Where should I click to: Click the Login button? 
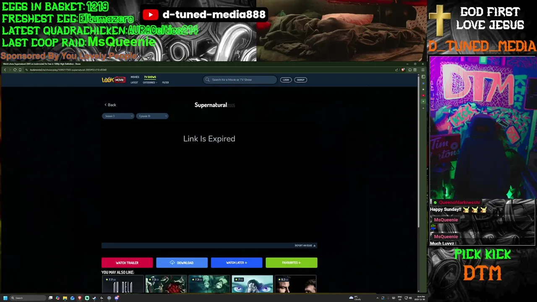point(286,80)
